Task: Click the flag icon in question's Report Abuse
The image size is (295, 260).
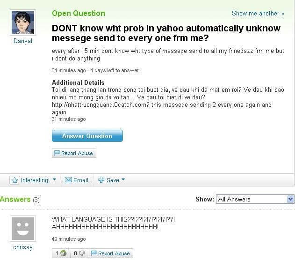Action: coord(57,153)
